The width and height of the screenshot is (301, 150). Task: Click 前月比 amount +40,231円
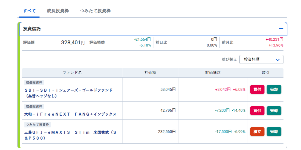pos(274,39)
